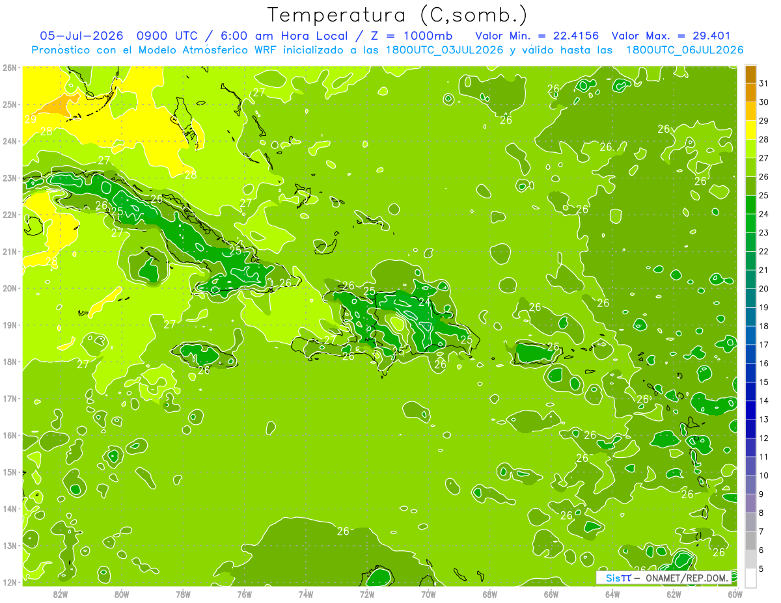This screenshot has height=603, width=781.
Task: Click the '82W' longitude axis label
Action: tap(61, 594)
